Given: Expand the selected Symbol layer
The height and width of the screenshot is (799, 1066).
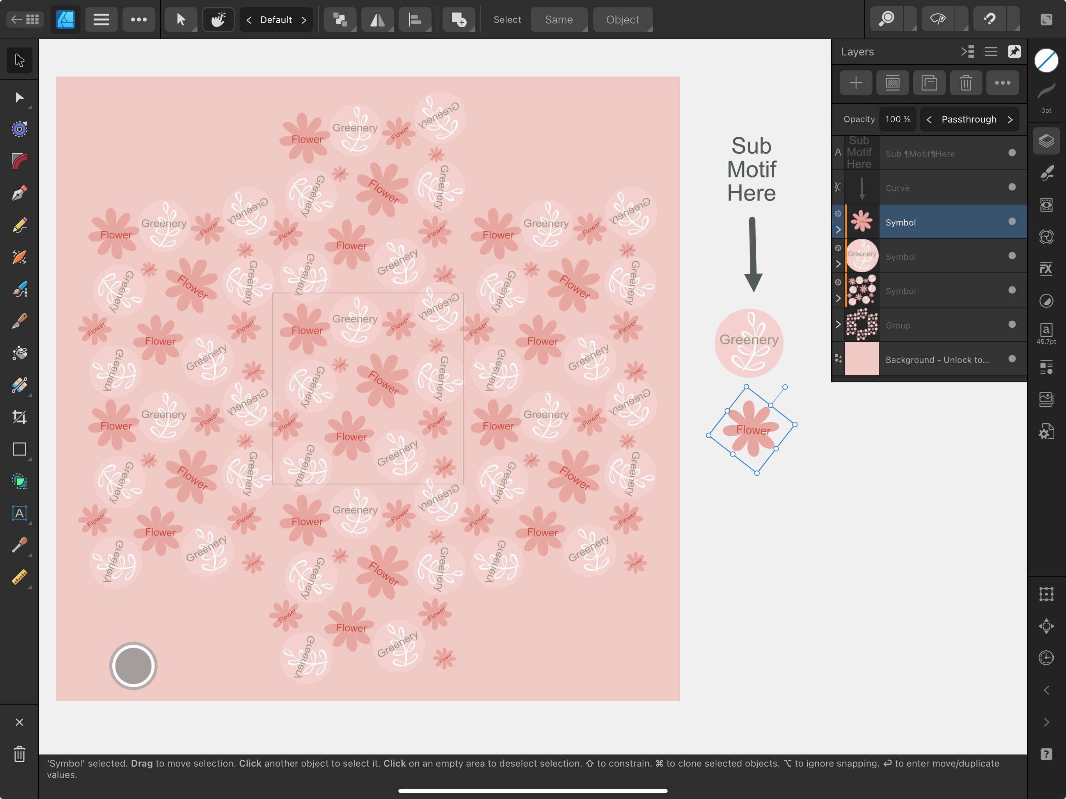Looking at the screenshot, I should click(x=838, y=229).
